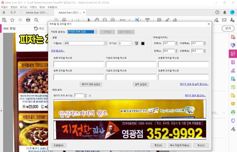Click the 왼쪽 머리말 텍스트 input field

pyautogui.click(x=78, y=64)
